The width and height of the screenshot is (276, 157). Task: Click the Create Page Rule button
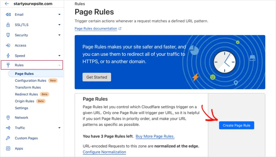pos(236,125)
